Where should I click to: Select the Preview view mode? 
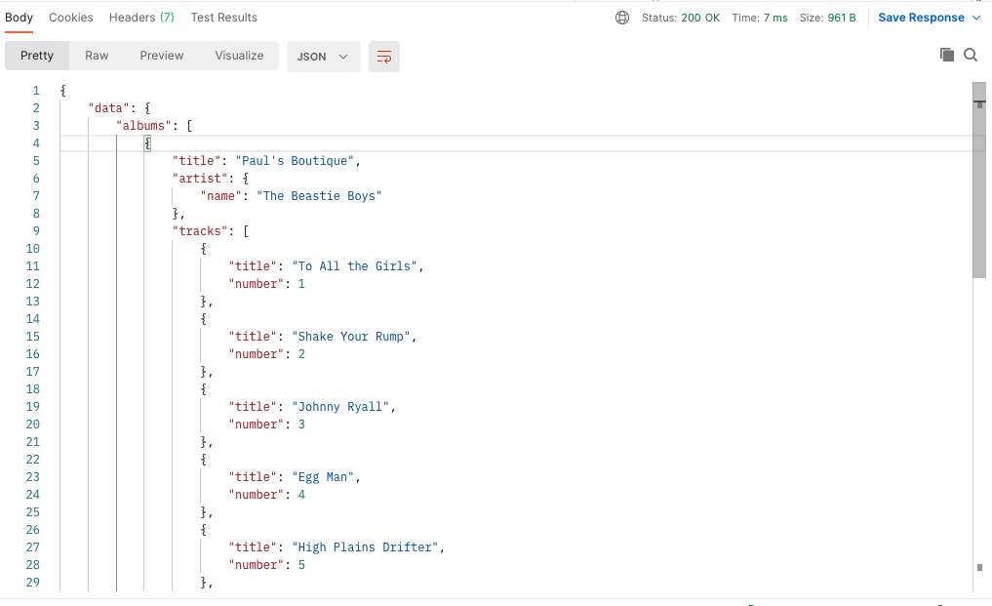pos(161,56)
